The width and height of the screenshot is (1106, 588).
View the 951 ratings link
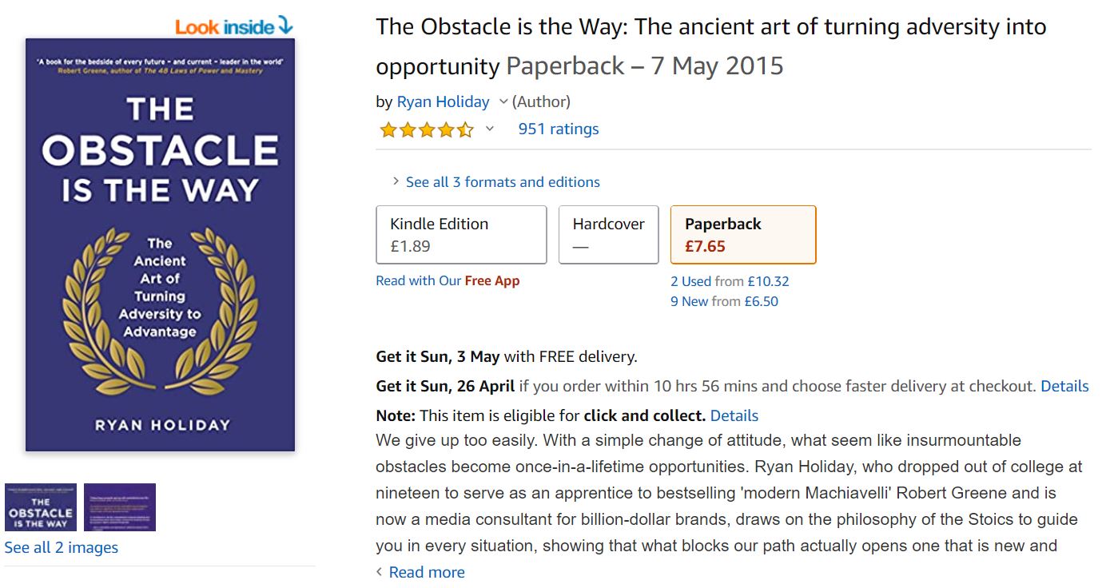pyautogui.click(x=559, y=129)
